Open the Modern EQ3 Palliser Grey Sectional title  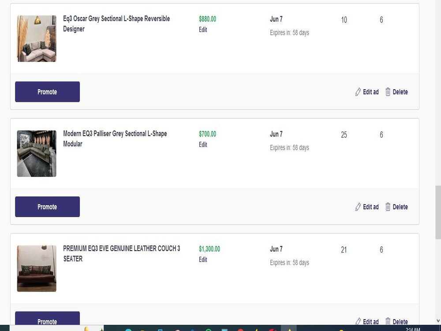(x=115, y=139)
